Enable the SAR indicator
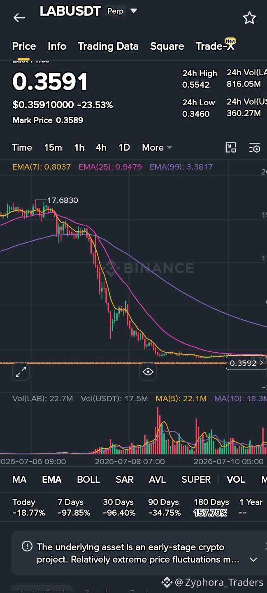The image size is (267, 593). pyautogui.click(x=124, y=479)
